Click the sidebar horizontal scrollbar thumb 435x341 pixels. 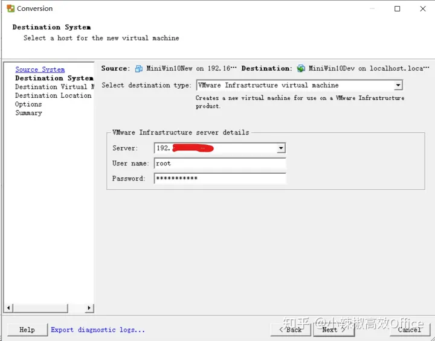pos(40,308)
